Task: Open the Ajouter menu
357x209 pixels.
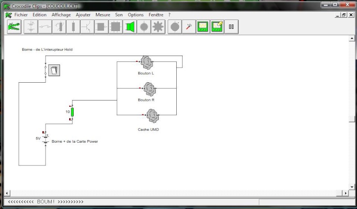Action: 83,15
